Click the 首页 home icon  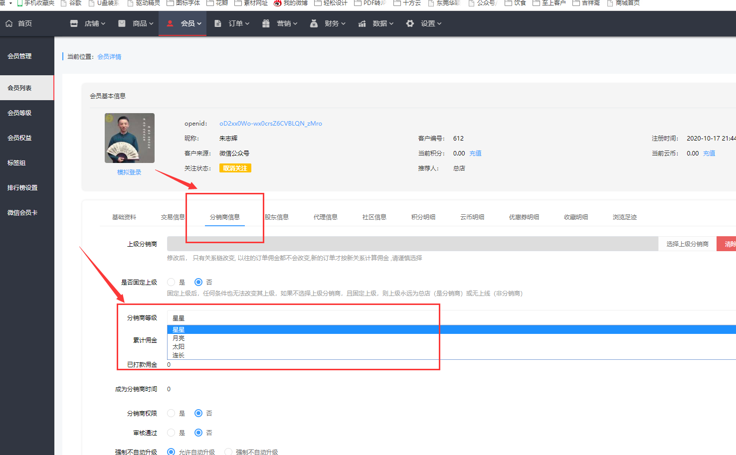[9, 23]
